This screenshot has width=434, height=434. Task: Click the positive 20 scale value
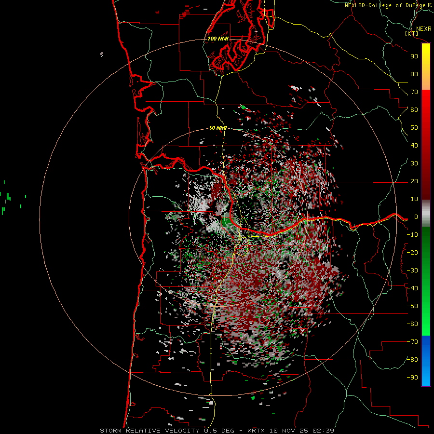click(414, 181)
